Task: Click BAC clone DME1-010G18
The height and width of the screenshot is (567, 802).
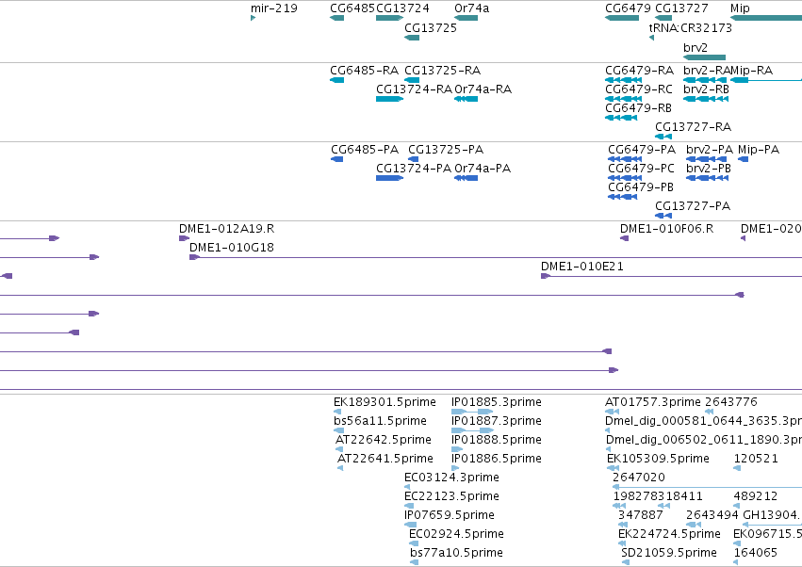Action: click(x=232, y=248)
